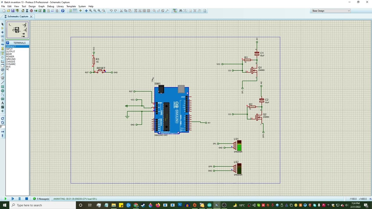Zoom to view the entire sheet

tap(99, 11)
